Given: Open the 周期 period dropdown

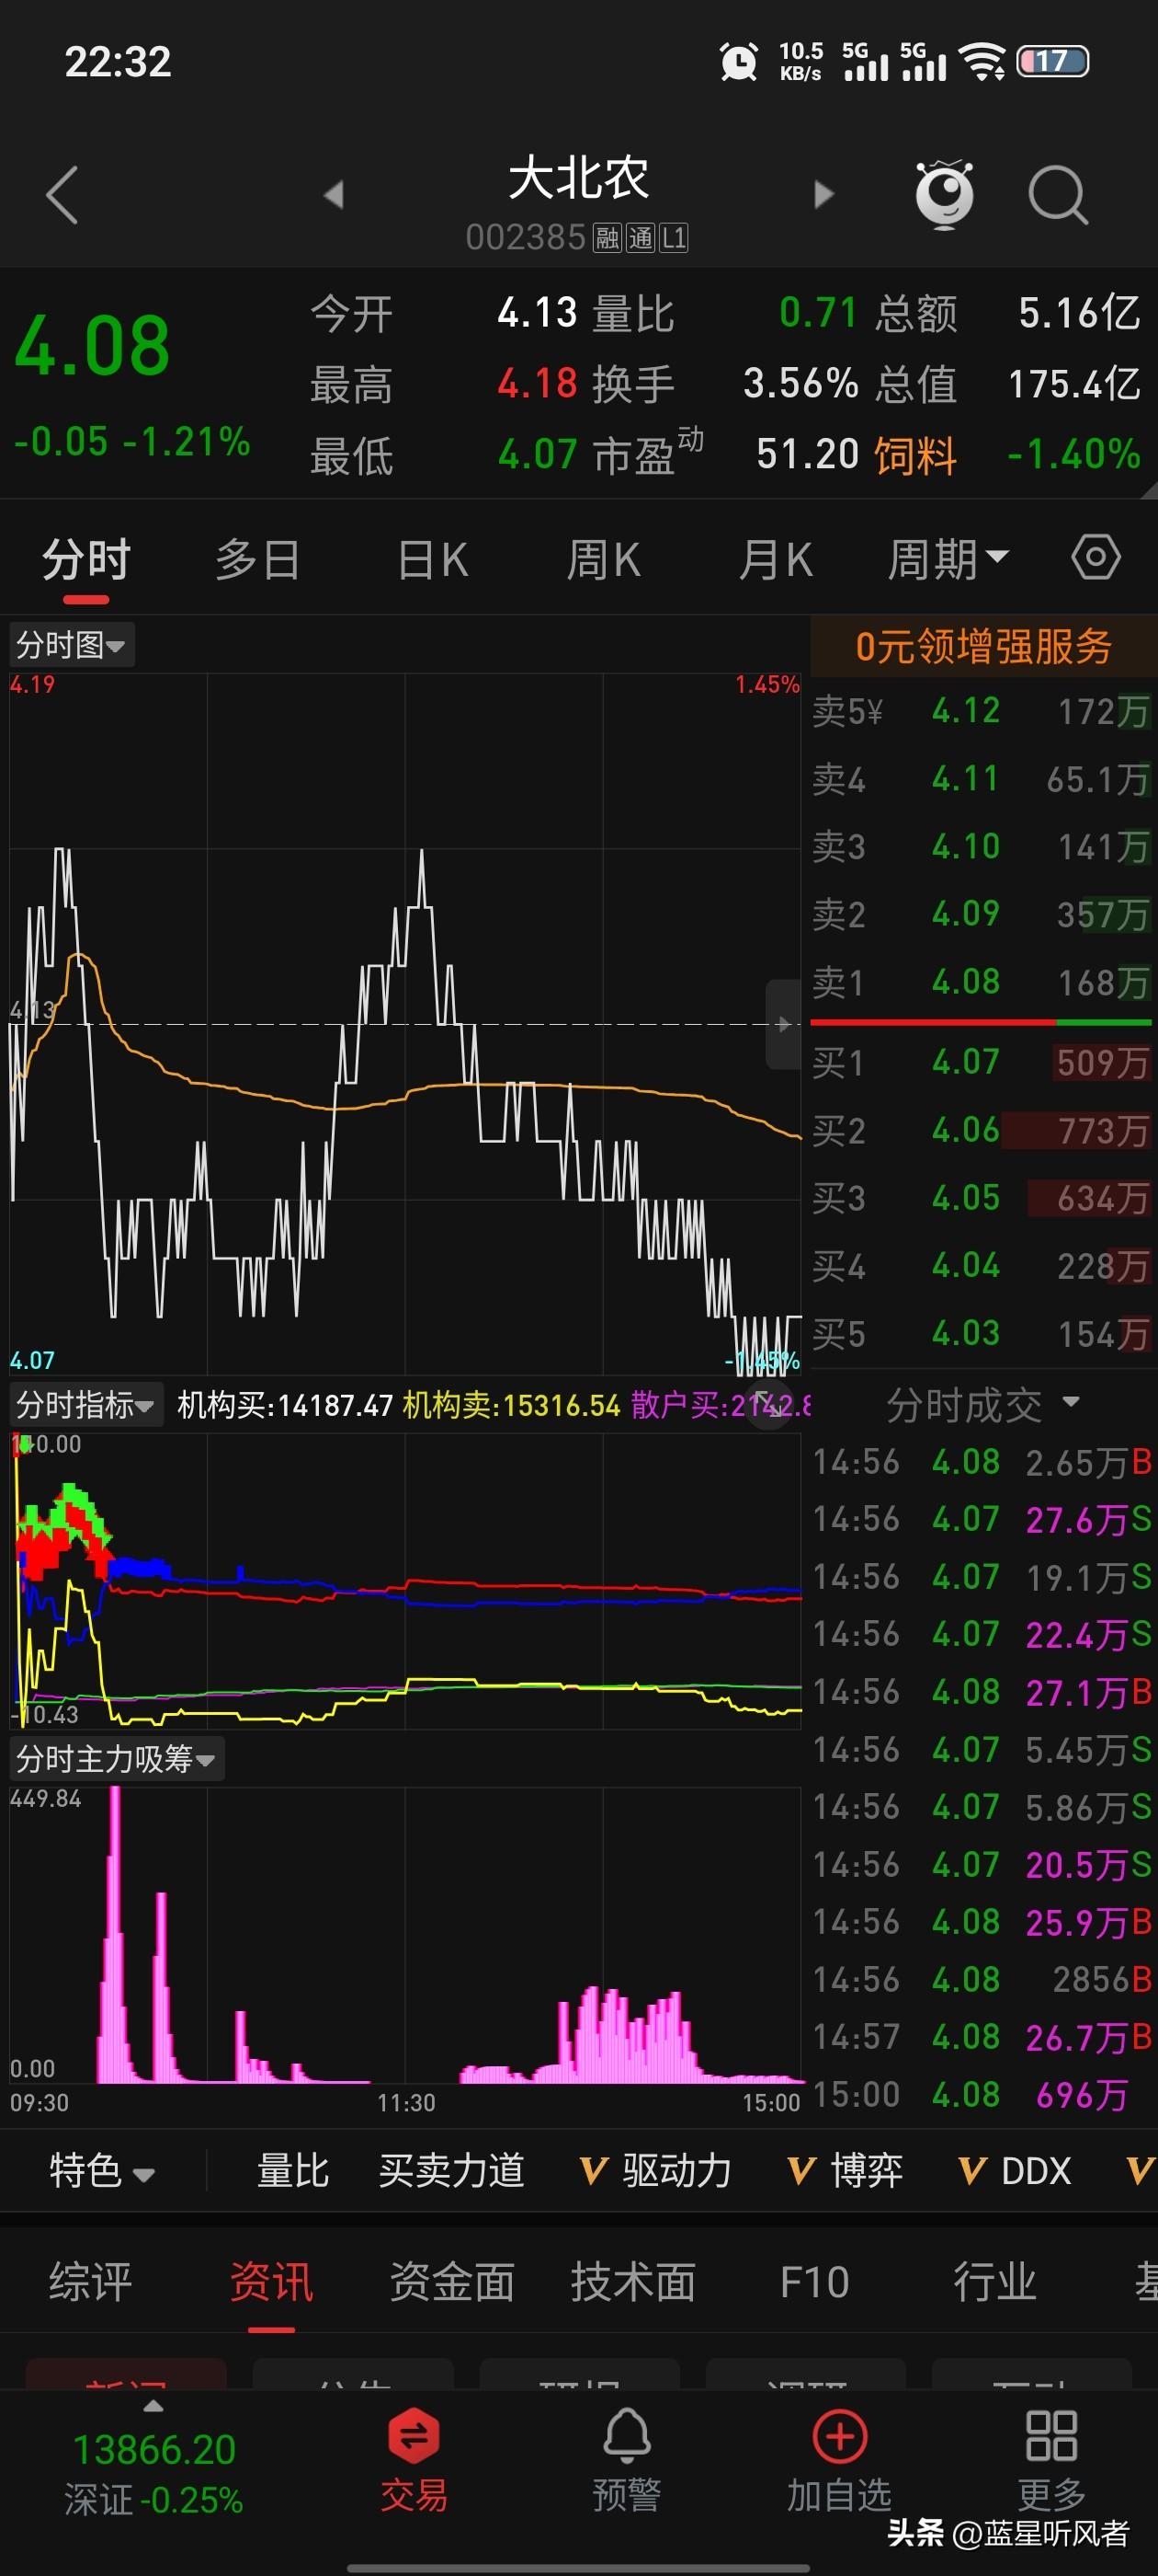Looking at the screenshot, I should (x=948, y=559).
